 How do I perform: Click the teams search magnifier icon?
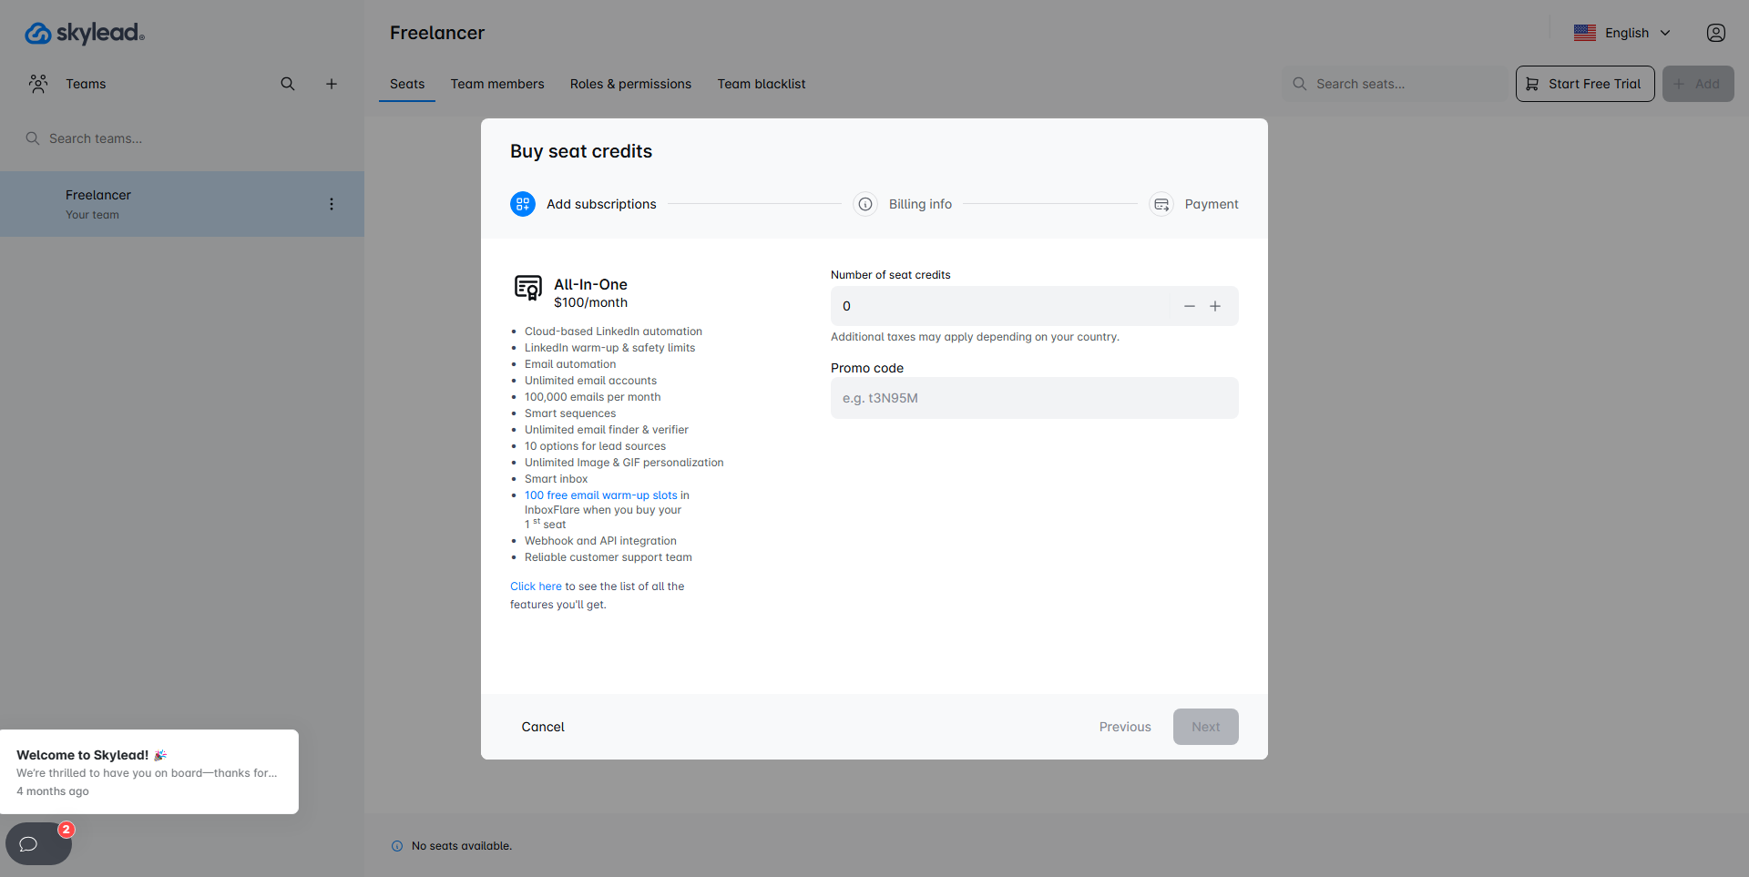(288, 84)
